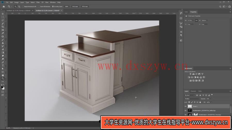Select the Rectangular Marquee tool

[x=3, y=17]
